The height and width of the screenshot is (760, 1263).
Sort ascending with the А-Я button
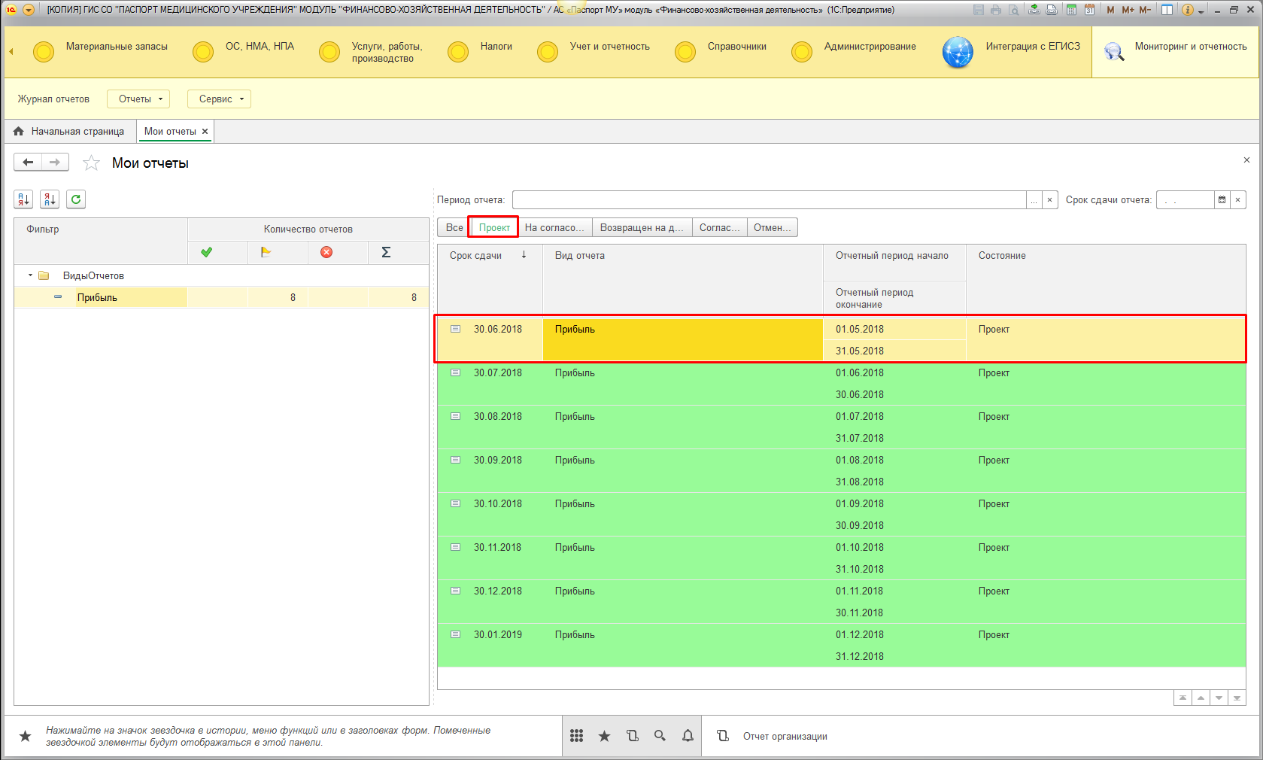coord(23,199)
